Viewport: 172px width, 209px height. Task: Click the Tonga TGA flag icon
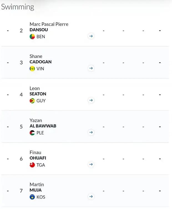click(32, 165)
